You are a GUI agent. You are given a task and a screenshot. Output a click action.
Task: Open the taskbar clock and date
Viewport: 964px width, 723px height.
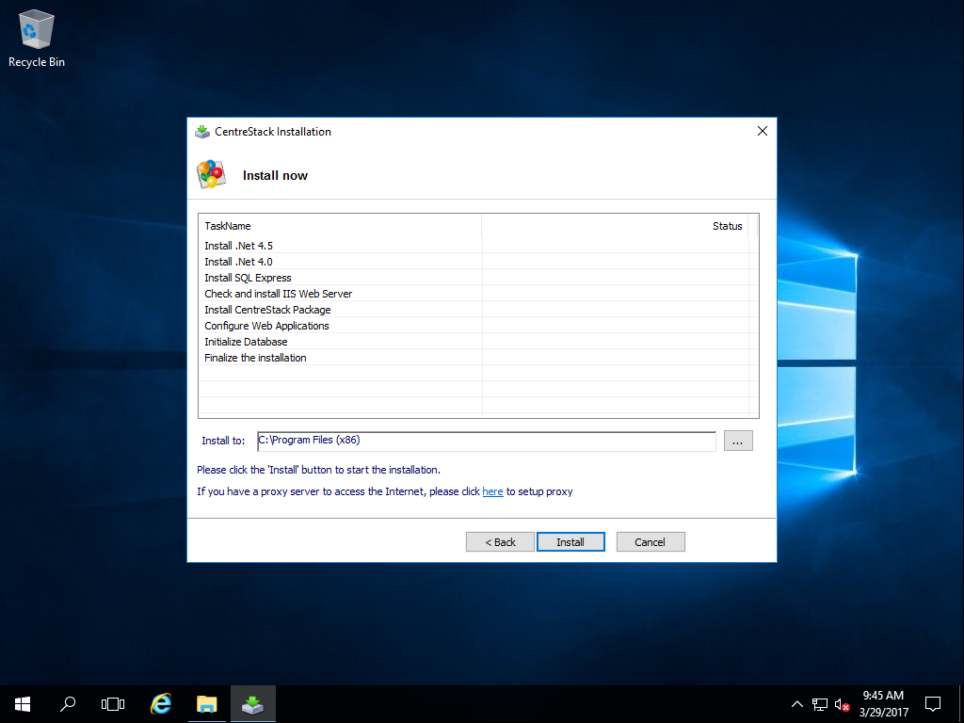coord(883,704)
